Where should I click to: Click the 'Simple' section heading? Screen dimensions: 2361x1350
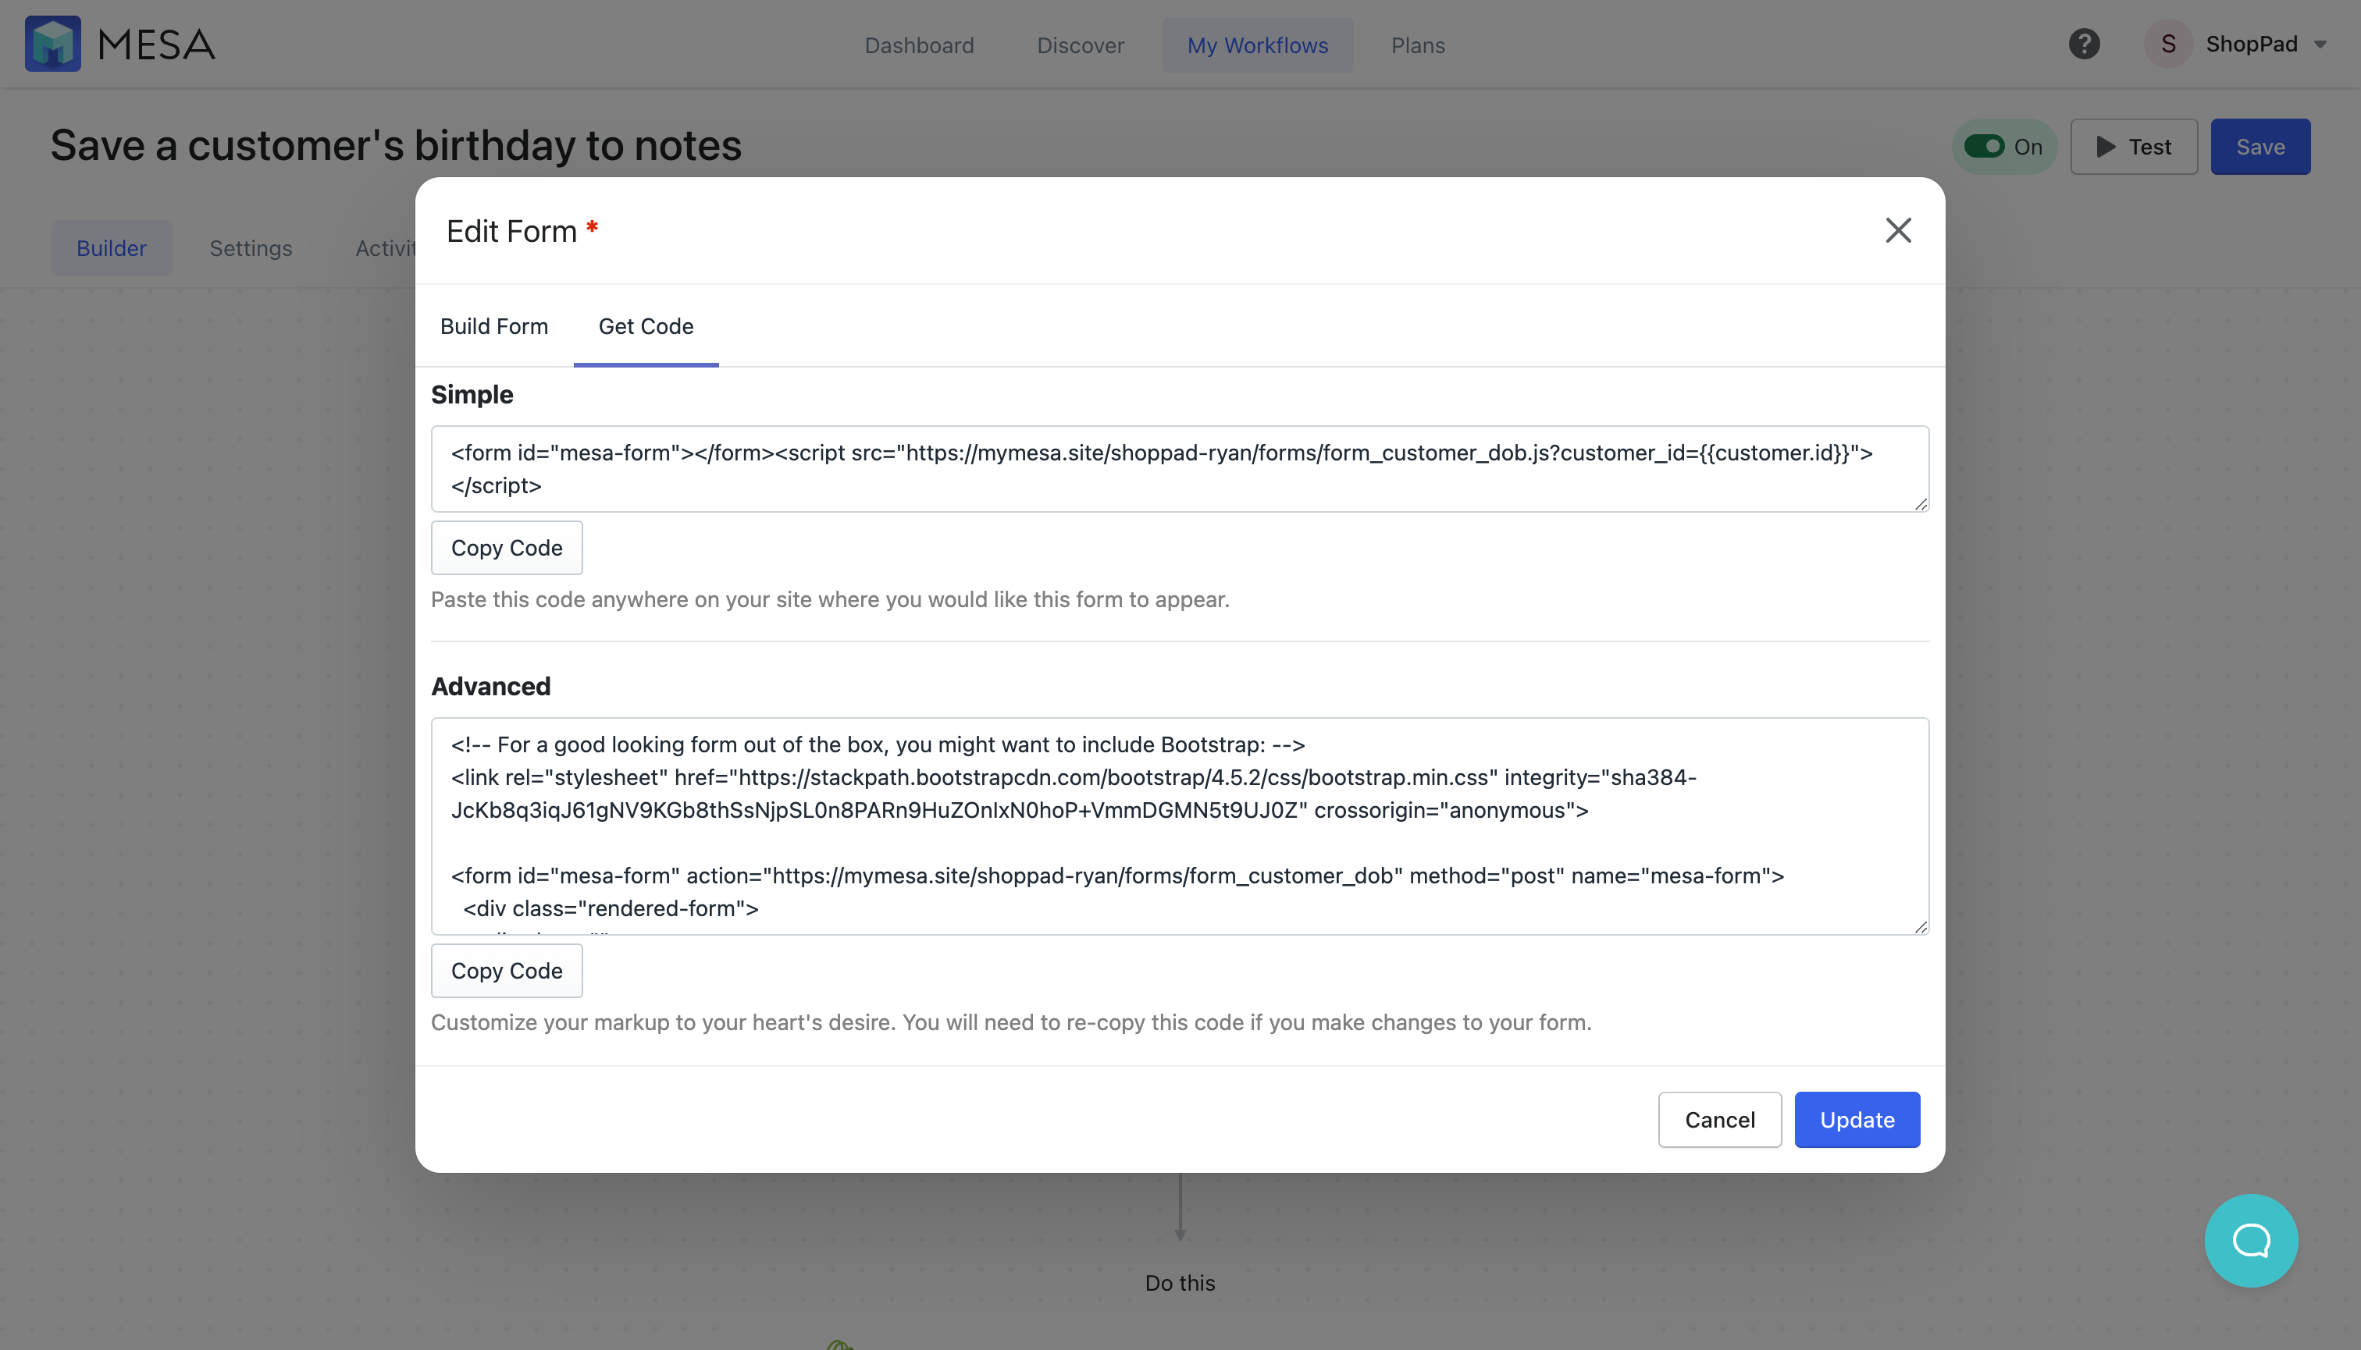pyautogui.click(x=472, y=394)
